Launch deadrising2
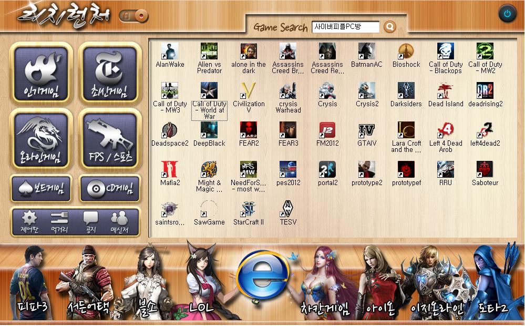The image size is (525, 326). (485, 95)
